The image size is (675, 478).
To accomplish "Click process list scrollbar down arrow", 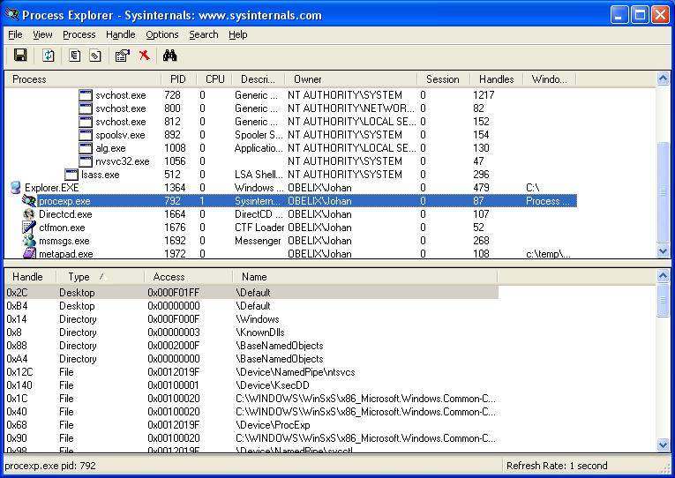I will click(663, 250).
